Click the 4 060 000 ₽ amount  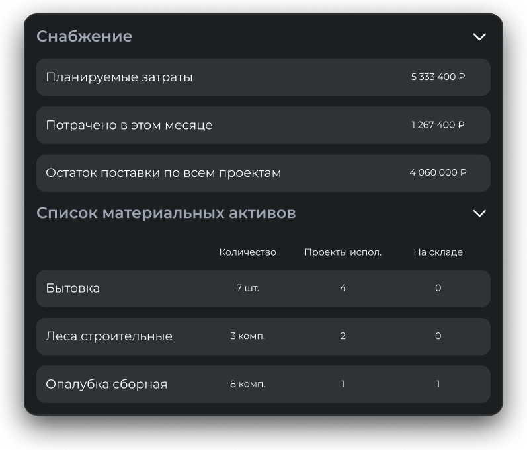coord(438,173)
